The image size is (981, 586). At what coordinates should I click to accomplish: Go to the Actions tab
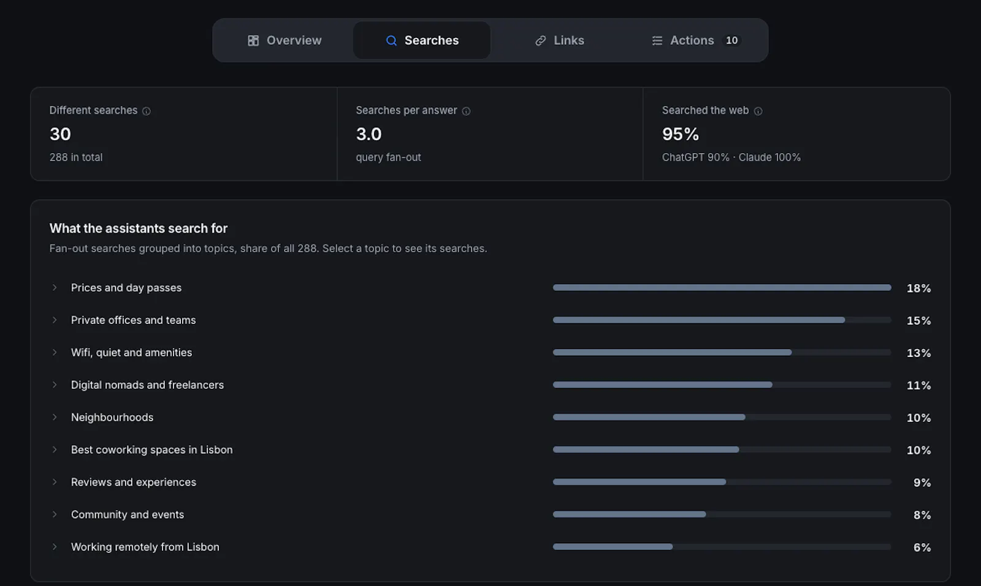tap(697, 40)
